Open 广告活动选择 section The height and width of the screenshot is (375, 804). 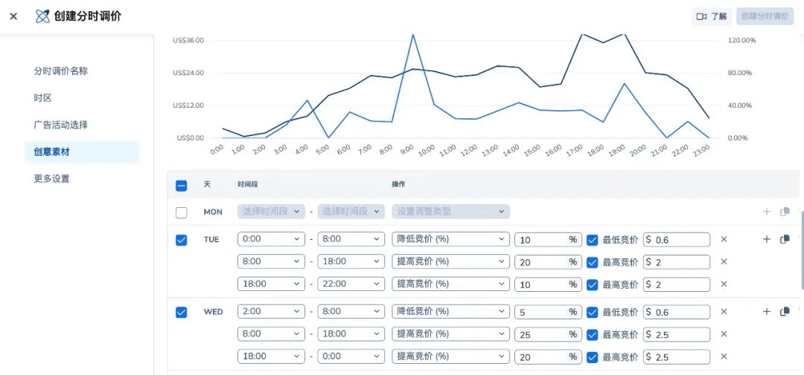[61, 125]
